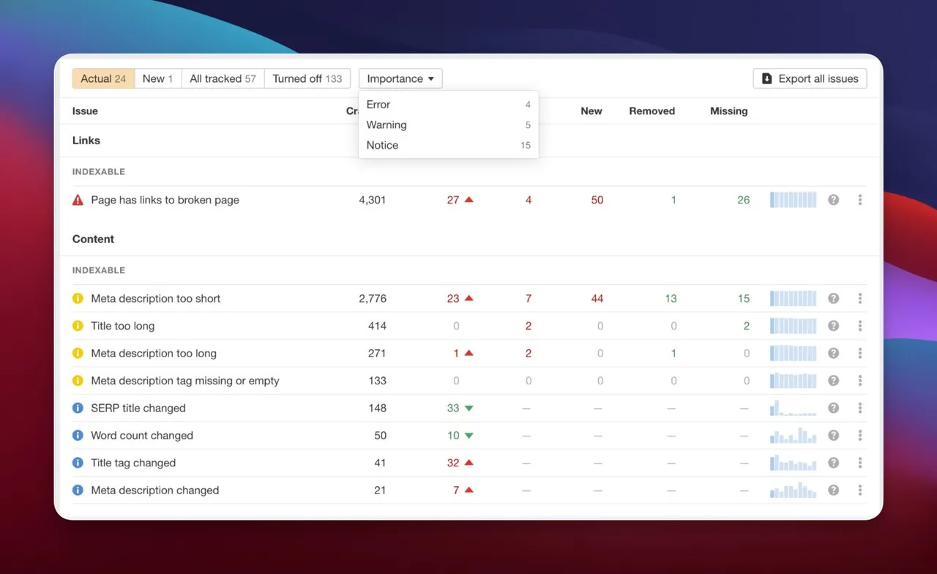Open more options for Meta description tag missing

(860, 381)
